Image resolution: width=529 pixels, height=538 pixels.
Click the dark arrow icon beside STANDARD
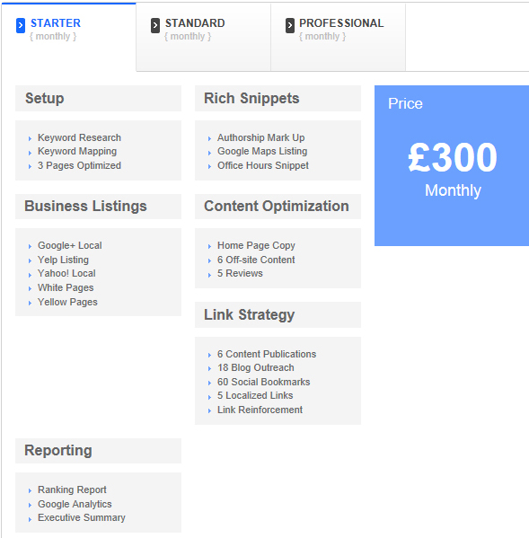tap(155, 25)
